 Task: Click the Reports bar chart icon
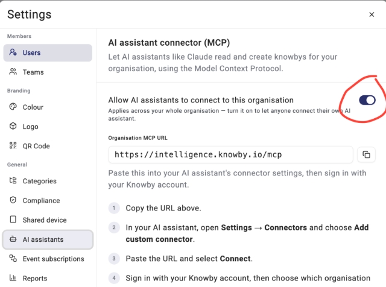click(13, 277)
